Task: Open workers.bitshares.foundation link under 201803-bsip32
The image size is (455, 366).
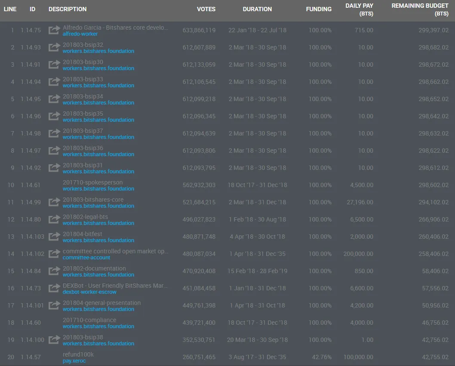Action: [98, 51]
